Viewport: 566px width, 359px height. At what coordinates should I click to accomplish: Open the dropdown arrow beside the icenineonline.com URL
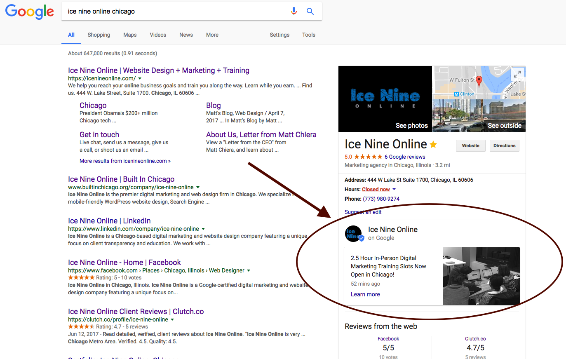click(140, 78)
